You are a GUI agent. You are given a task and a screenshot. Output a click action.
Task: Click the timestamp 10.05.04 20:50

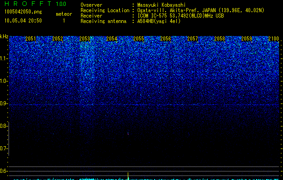[x=23, y=21]
